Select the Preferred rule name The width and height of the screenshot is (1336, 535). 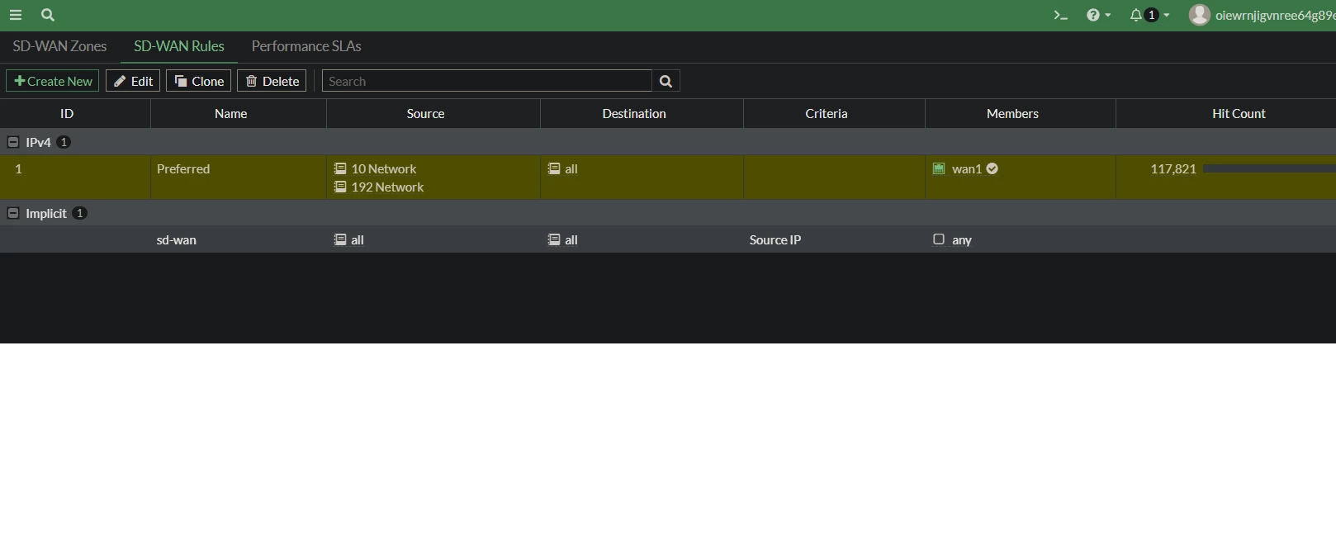183,169
